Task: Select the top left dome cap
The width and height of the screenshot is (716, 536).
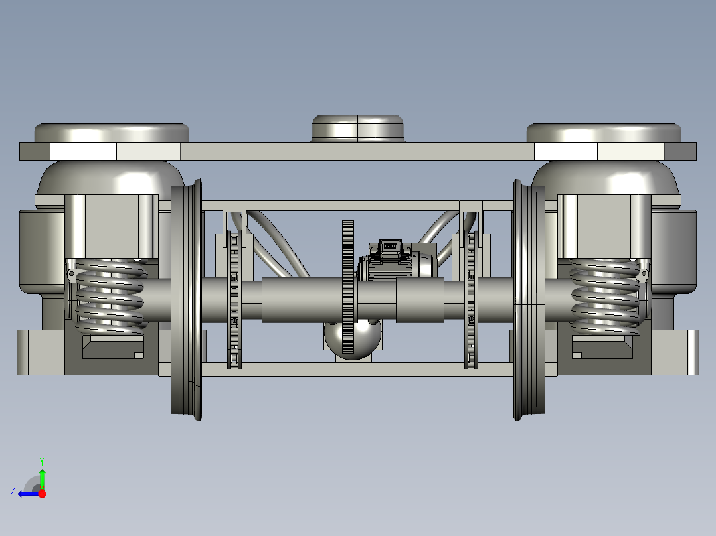Action: pyautogui.click(x=112, y=133)
